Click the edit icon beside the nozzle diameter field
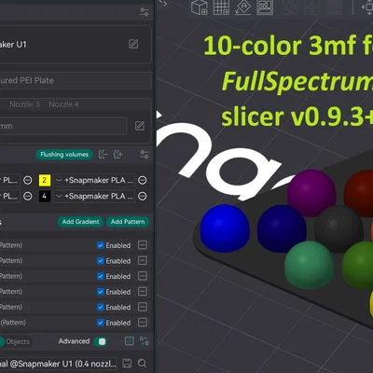This screenshot has height=373, width=373. (140, 126)
